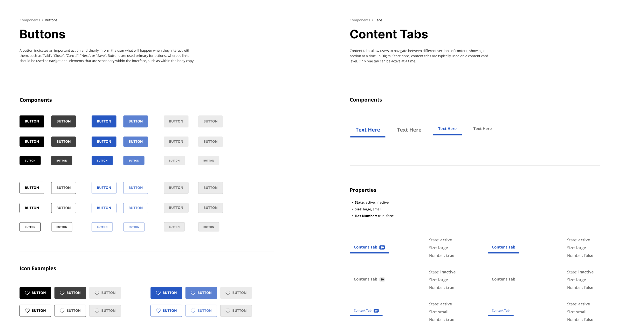Expand the Components section on Buttons page
The width and height of the screenshot is (619, 329).
click(36, 100)
